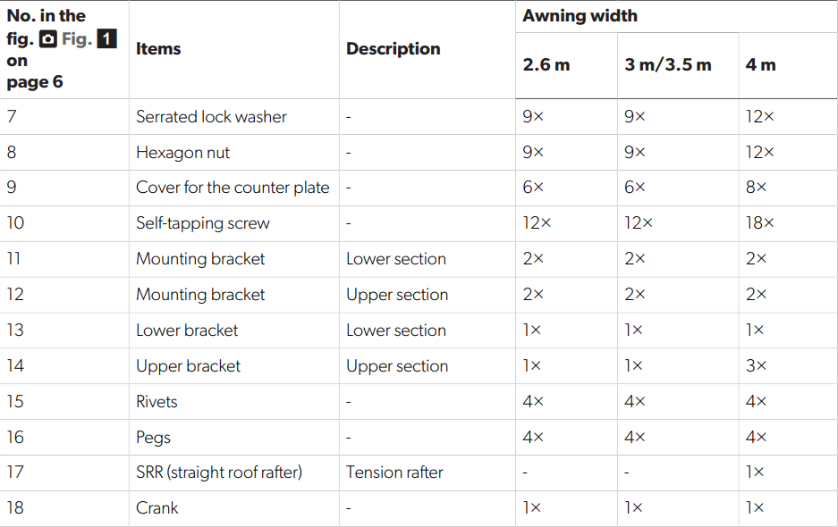The width and height of the screenshot is (838, 527).
Task: Click the black figure number 1 badge
Action: [x=107, y=39]
